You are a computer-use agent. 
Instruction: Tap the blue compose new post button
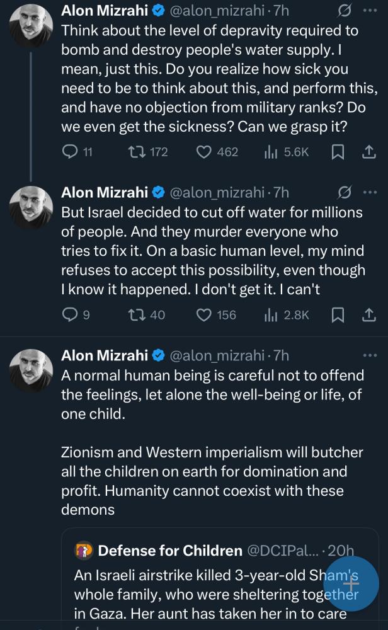point(350,583)
